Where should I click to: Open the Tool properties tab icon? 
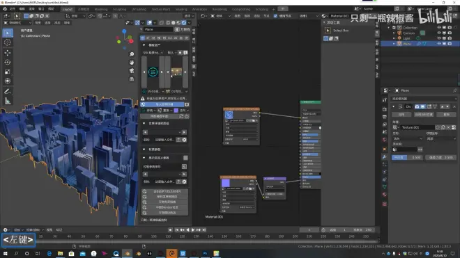pyautogui.click(x=385, y=100)
